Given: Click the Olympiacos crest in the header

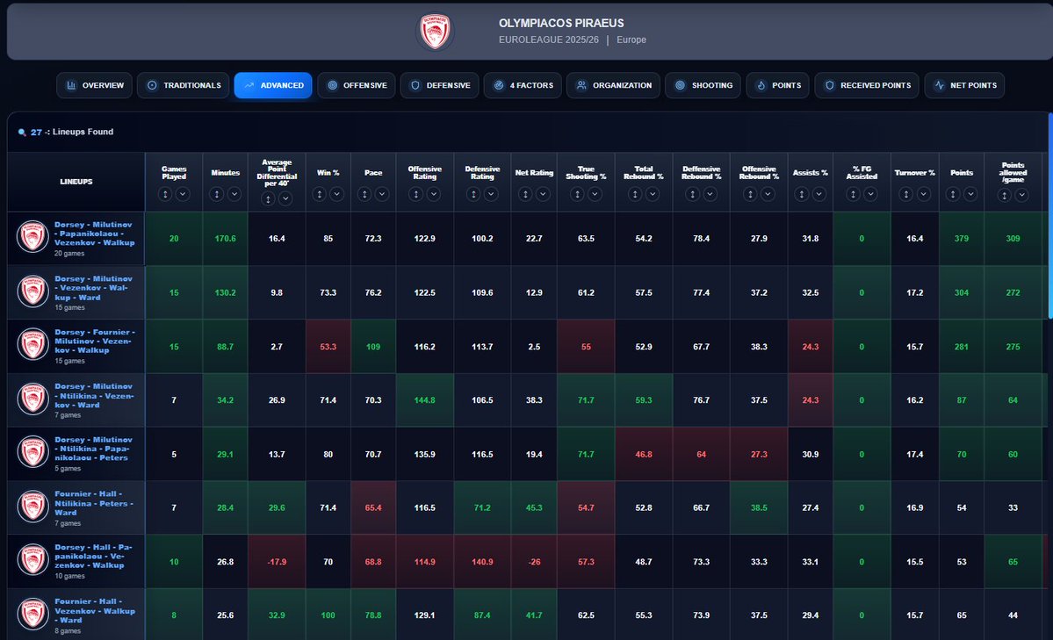Looking at the screenshot, I should [x=435, y=32].
